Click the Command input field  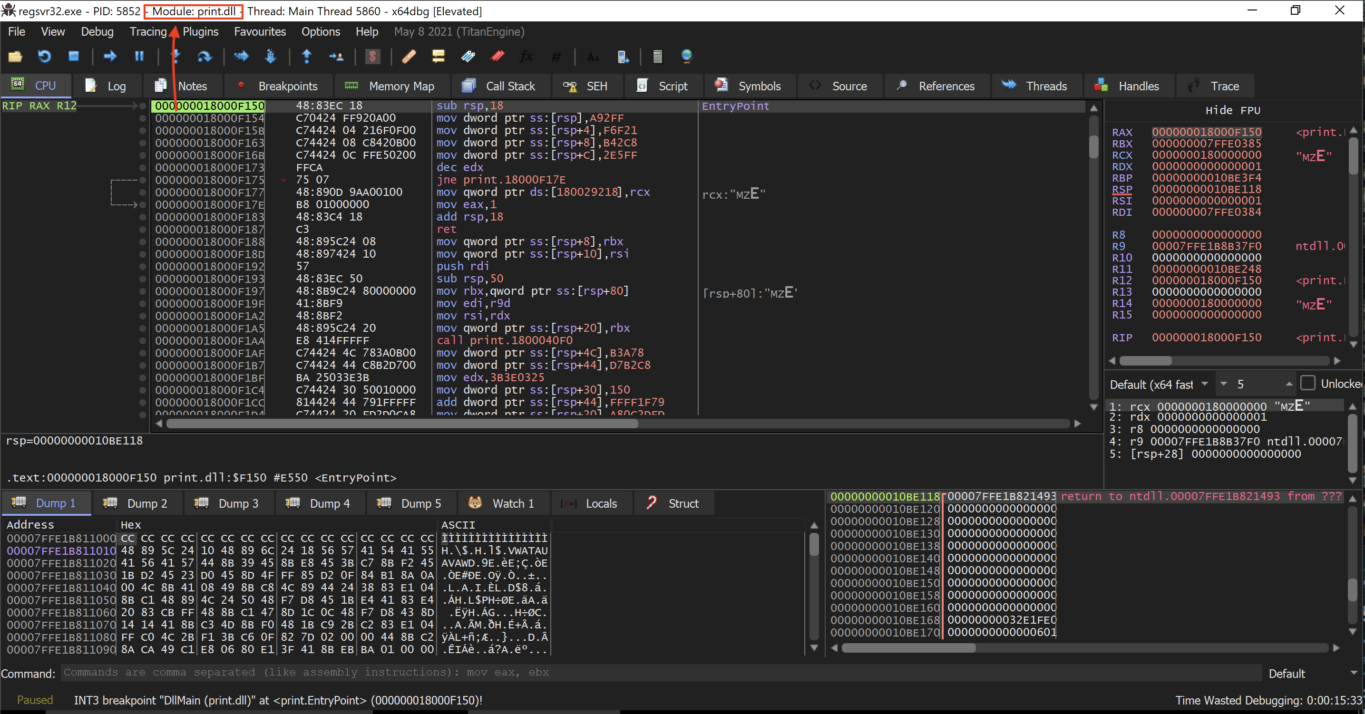[660, 673]
